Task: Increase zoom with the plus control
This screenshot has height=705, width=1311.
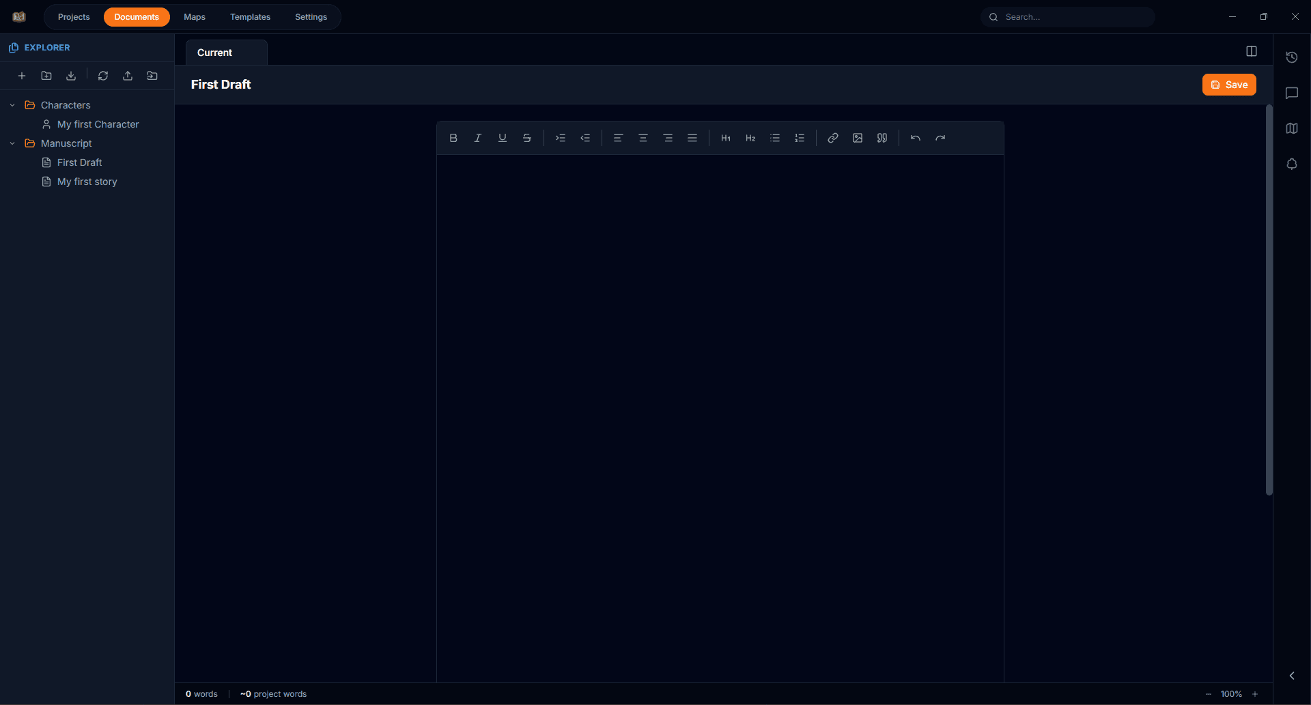Action: tap(1256, 693)
